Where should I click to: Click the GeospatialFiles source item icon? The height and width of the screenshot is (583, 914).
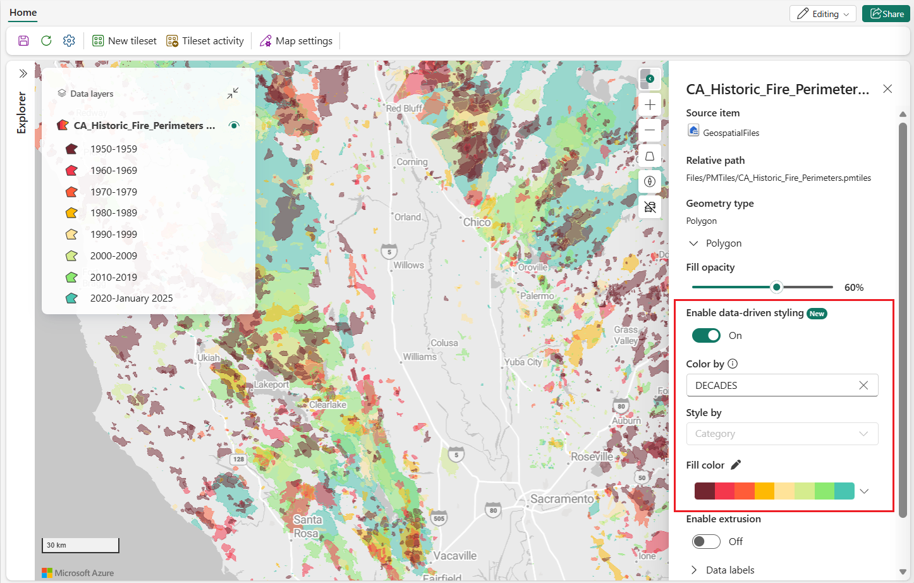(x=693, y=131)
